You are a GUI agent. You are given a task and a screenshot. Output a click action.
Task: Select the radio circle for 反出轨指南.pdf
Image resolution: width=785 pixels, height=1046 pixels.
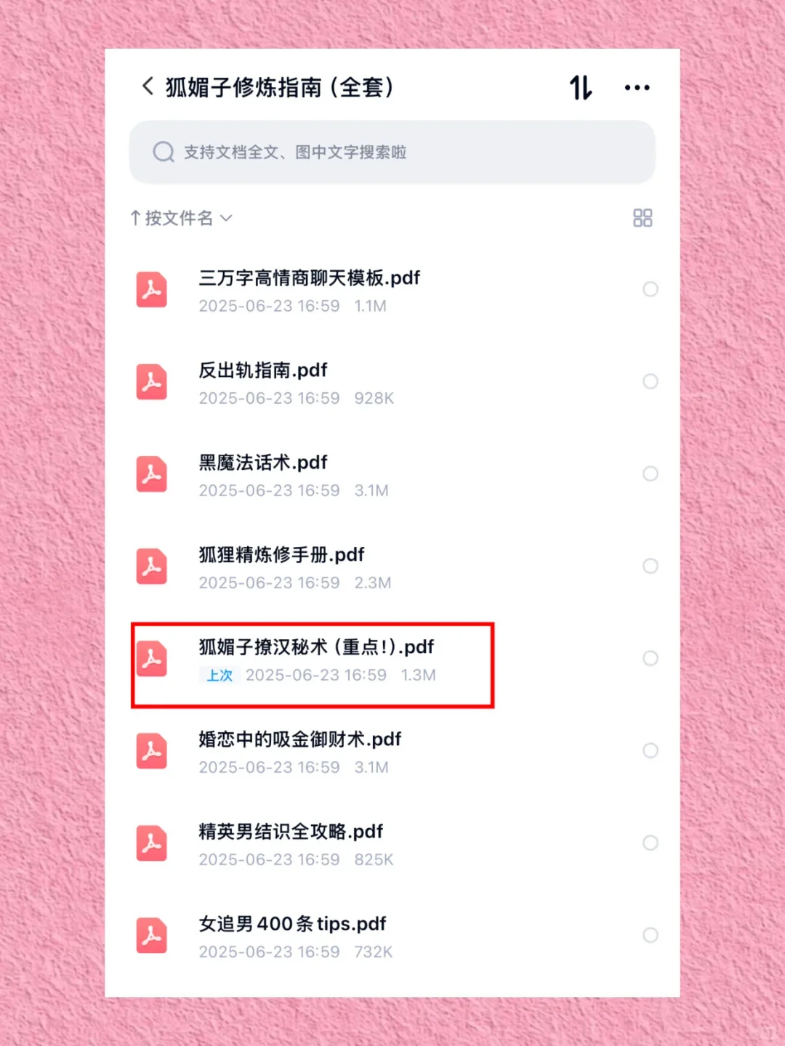[x=651, y=381]
